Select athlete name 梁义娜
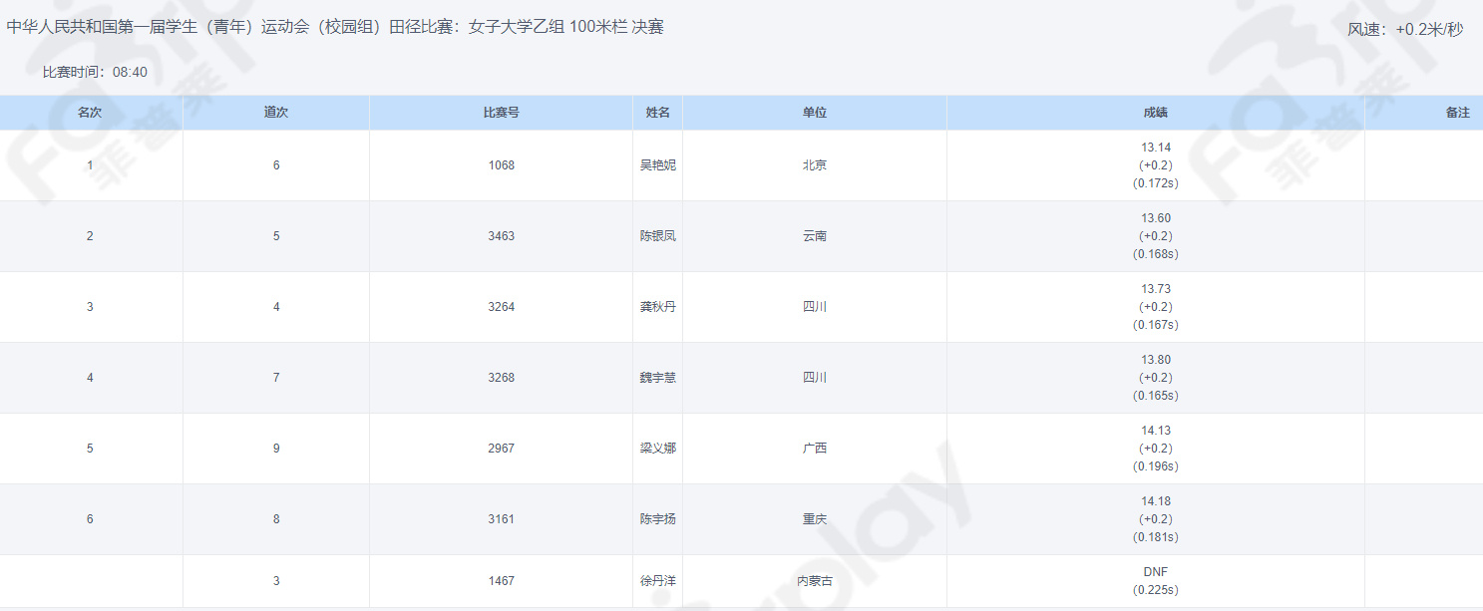Viewport: 1483px width, 611px height. pyautogui.click(x=657, y=449)
